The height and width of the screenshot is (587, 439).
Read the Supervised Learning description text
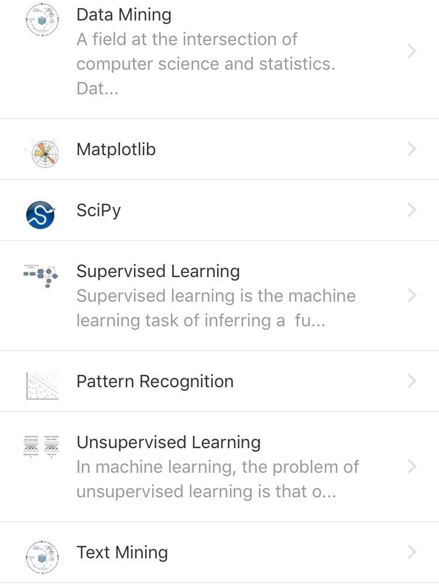tap(216, 308)
